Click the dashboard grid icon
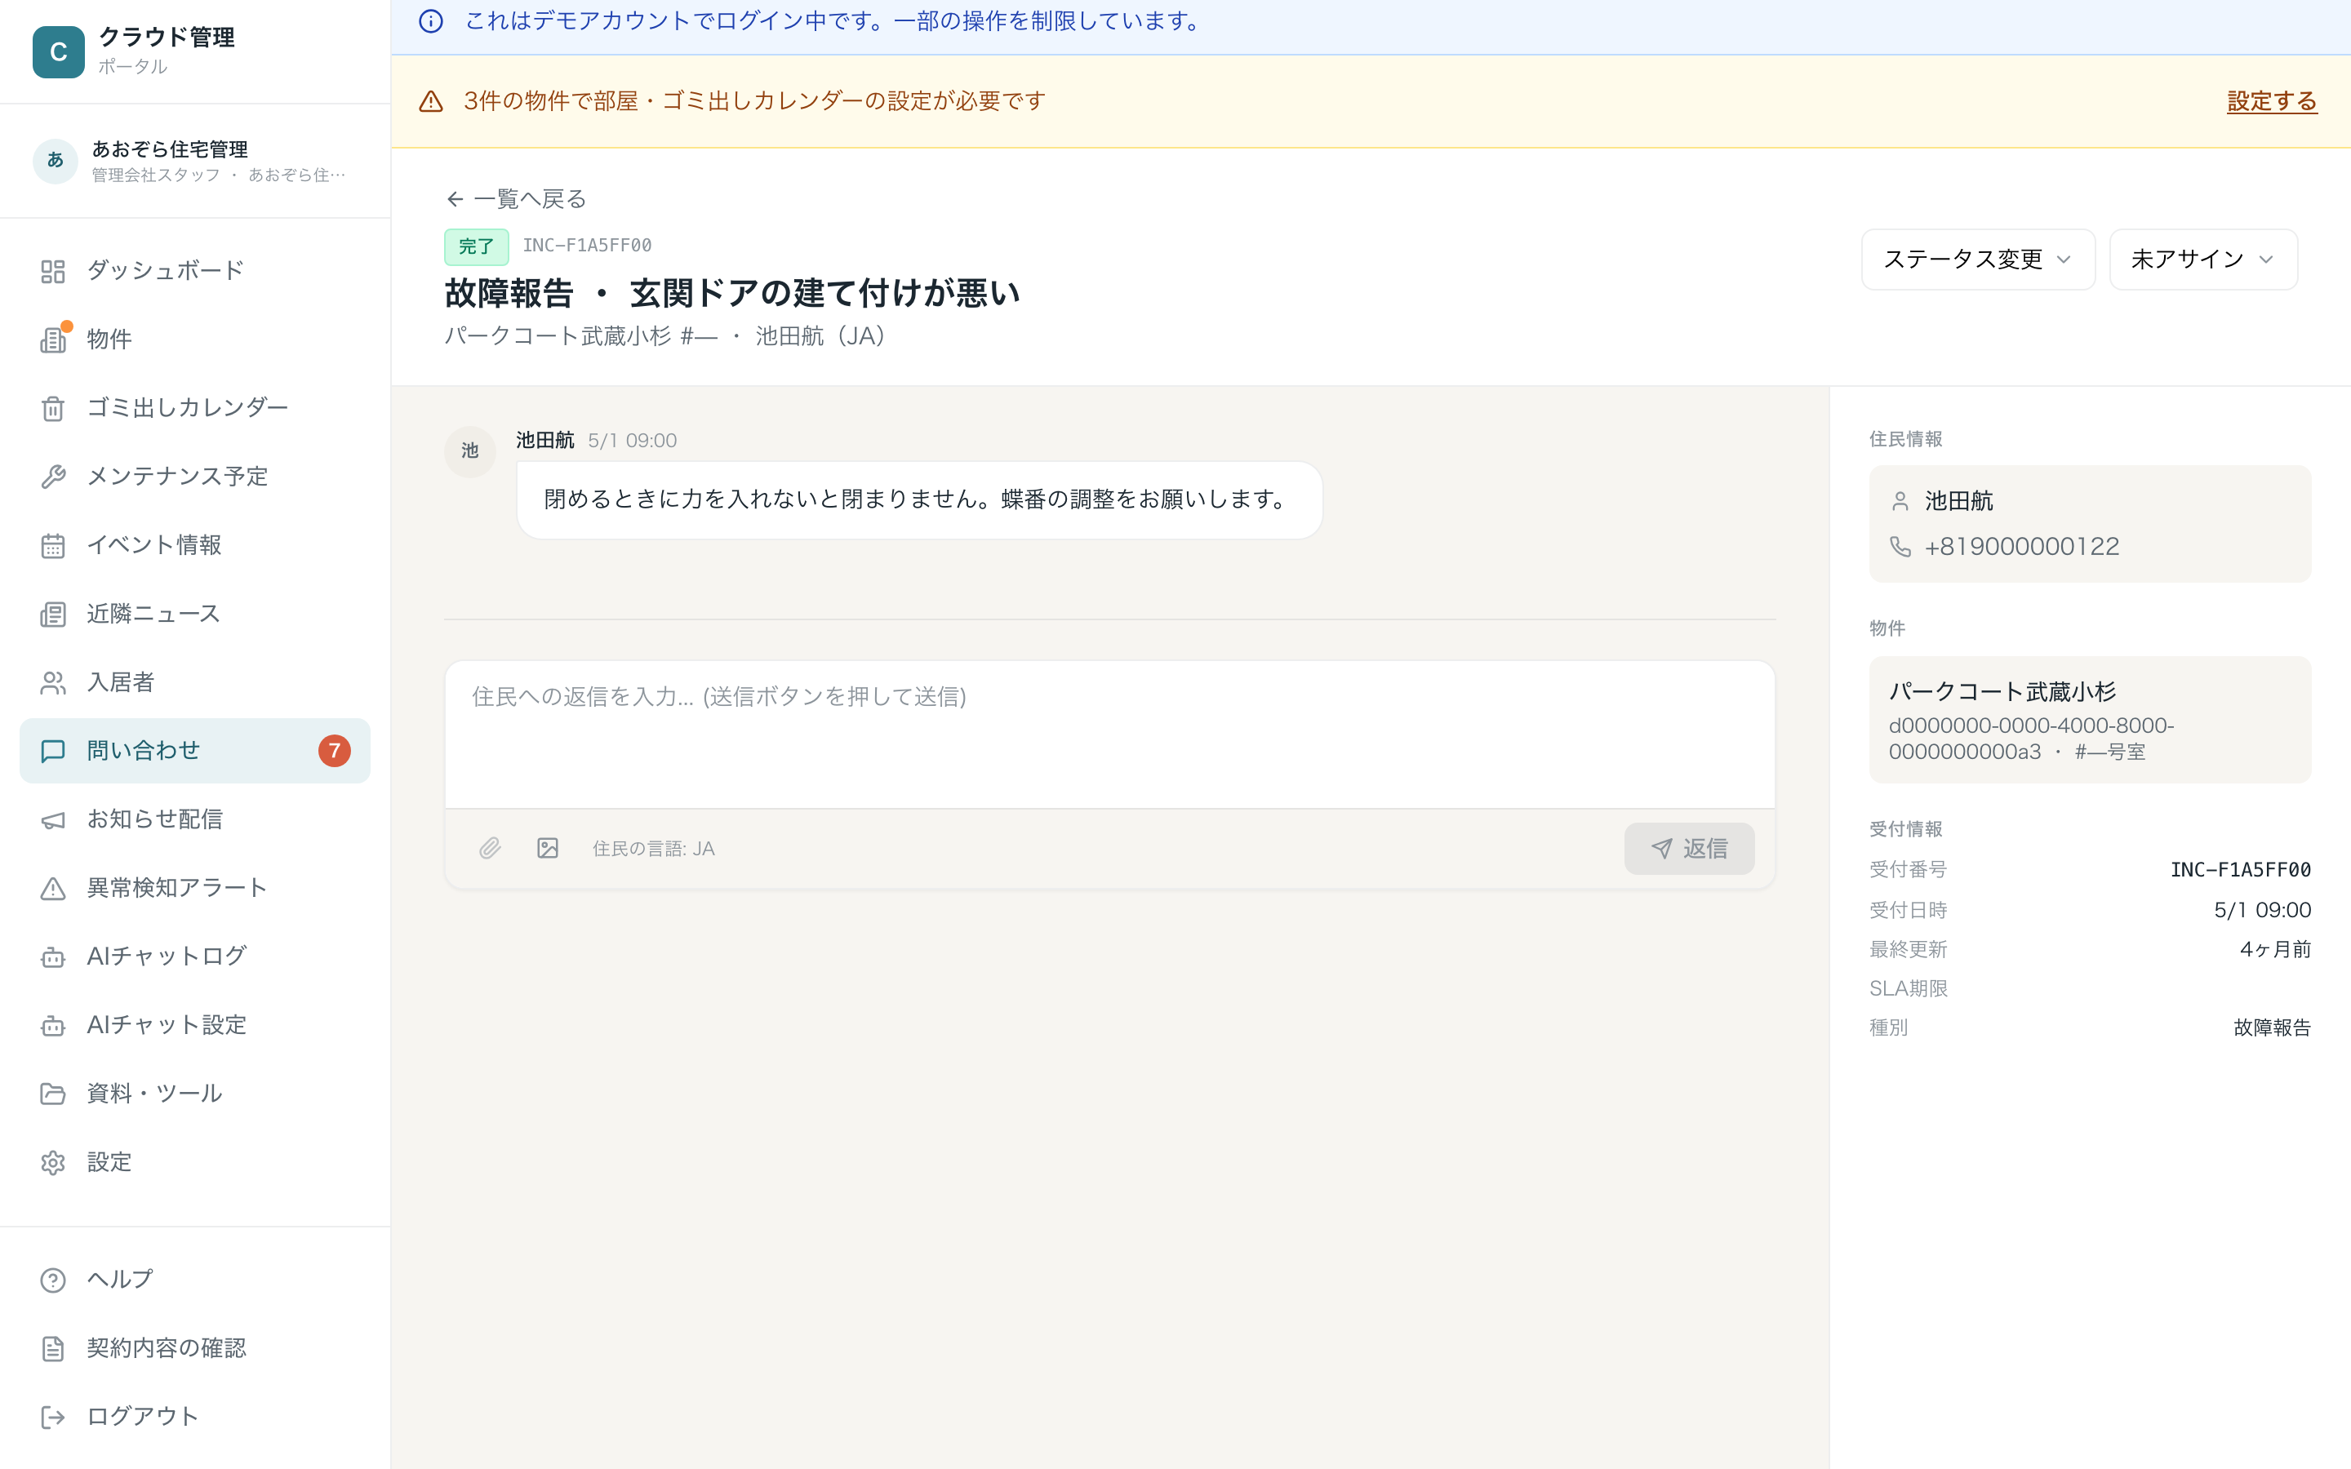Image resolution: width=2351 pixels, height=1469 pixels. 52,271
